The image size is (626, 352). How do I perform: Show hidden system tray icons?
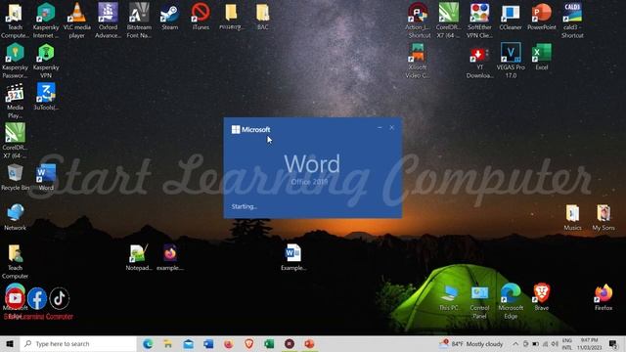[515, 343]
